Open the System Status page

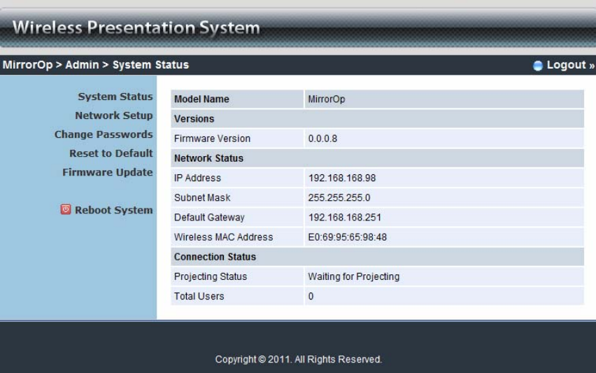115,97
